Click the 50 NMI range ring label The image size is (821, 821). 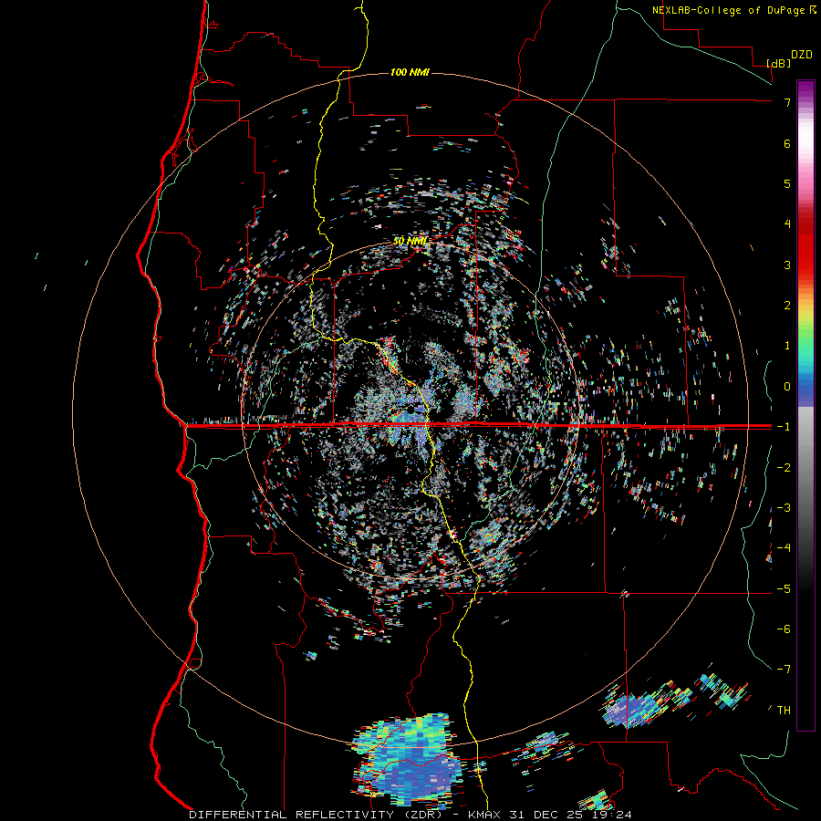coord(410,241)
